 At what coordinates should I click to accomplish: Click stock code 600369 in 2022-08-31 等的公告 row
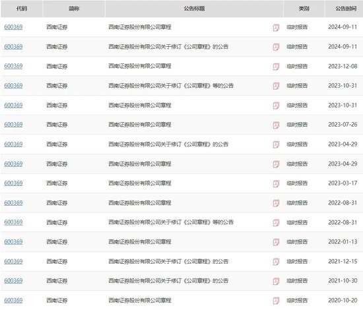pyautogui.click(x=13, y=222)
